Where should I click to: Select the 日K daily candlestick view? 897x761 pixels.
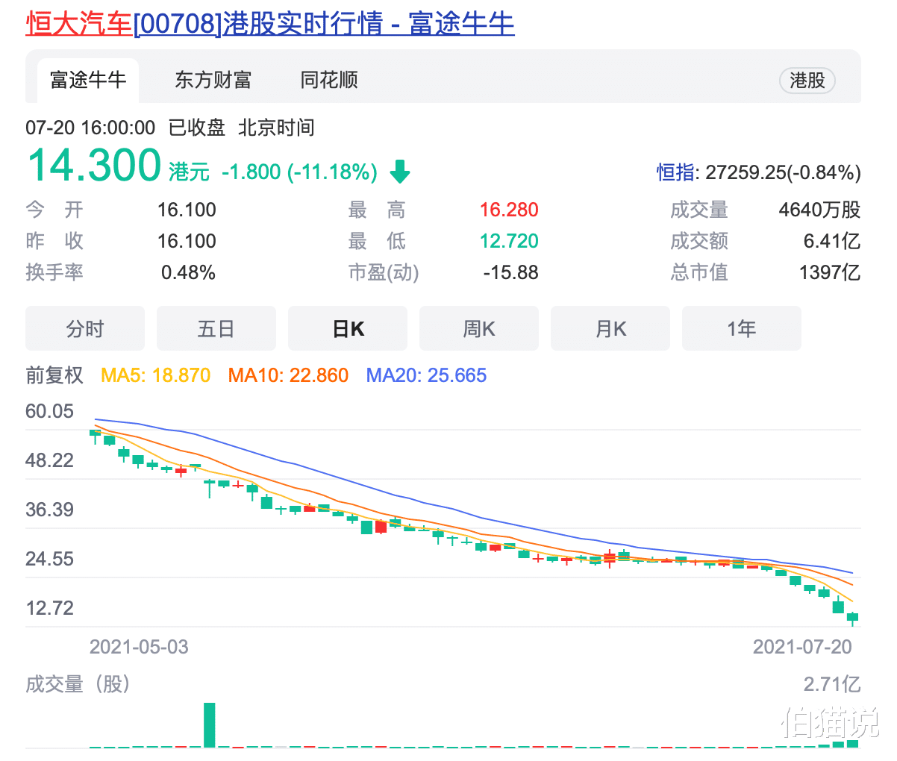[x=348, y=328]
